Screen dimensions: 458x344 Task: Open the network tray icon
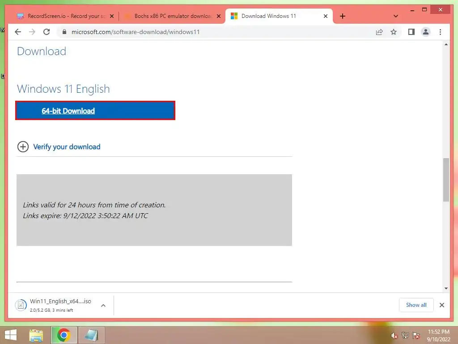tap(405, 335)
